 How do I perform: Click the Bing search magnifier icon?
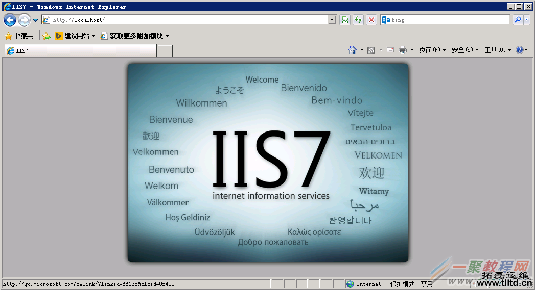point(518,20)
